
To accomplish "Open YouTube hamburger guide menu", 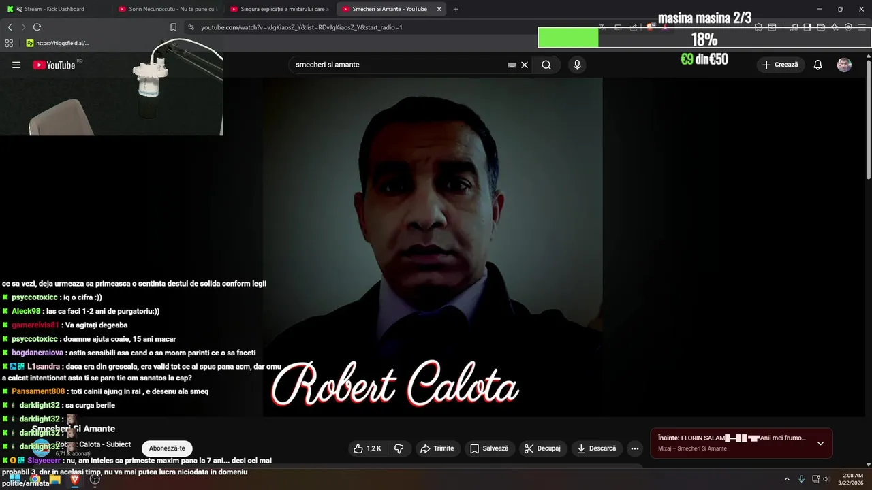I will click(16, 65).
